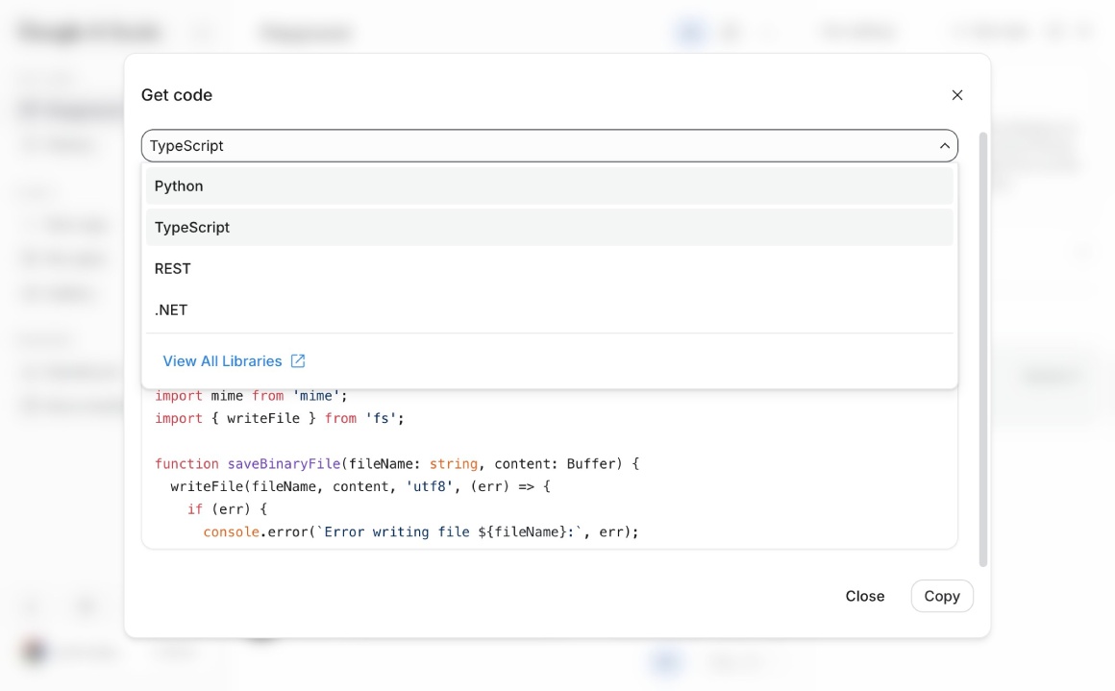Choose TypeScript option in the list
Image resolution: width=1115 pixels, height=691 pixels.
(x=549, y=228)
